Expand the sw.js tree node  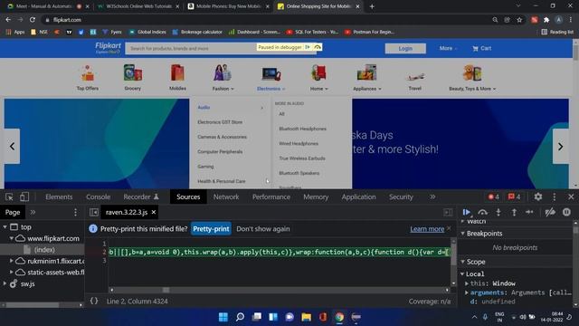(x=5, y=283)
